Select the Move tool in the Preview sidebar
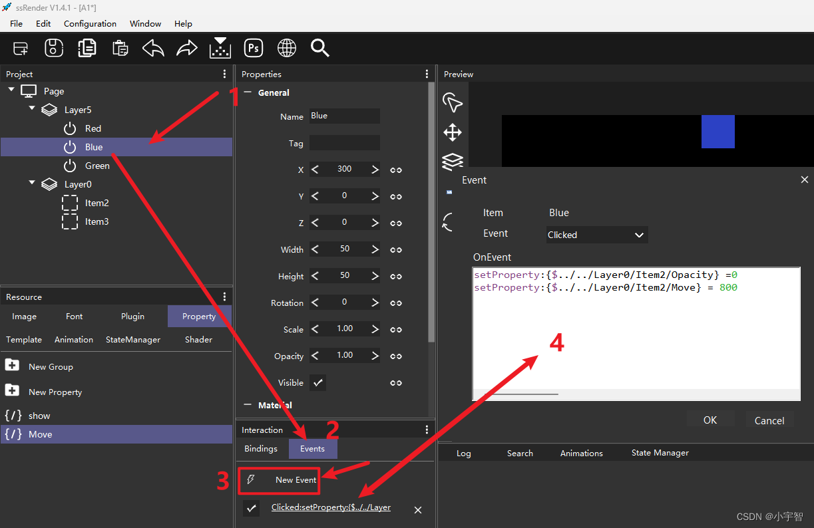Viewport: 814px width, 528px height. coord(453,132)
